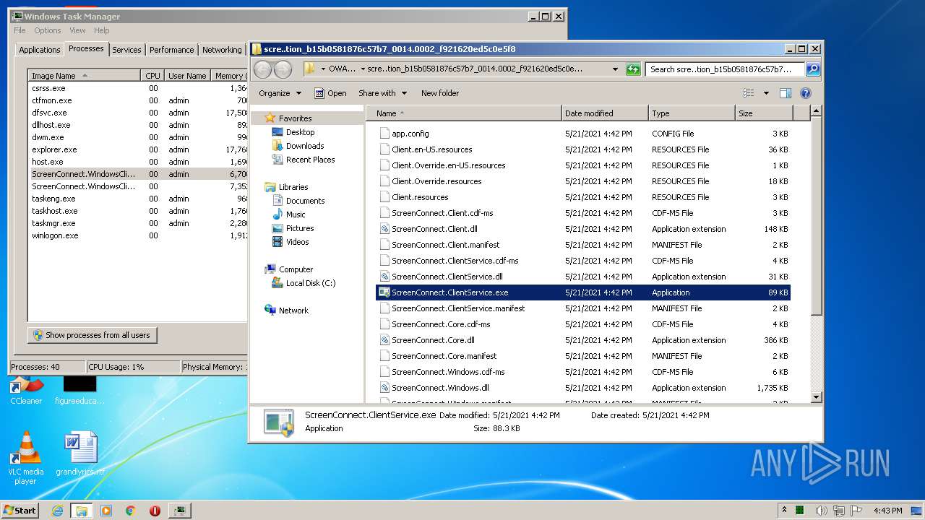The image size is (925, 520).
Task: Click Windows Media Player taskbar icon
Action: pos(106,511)
